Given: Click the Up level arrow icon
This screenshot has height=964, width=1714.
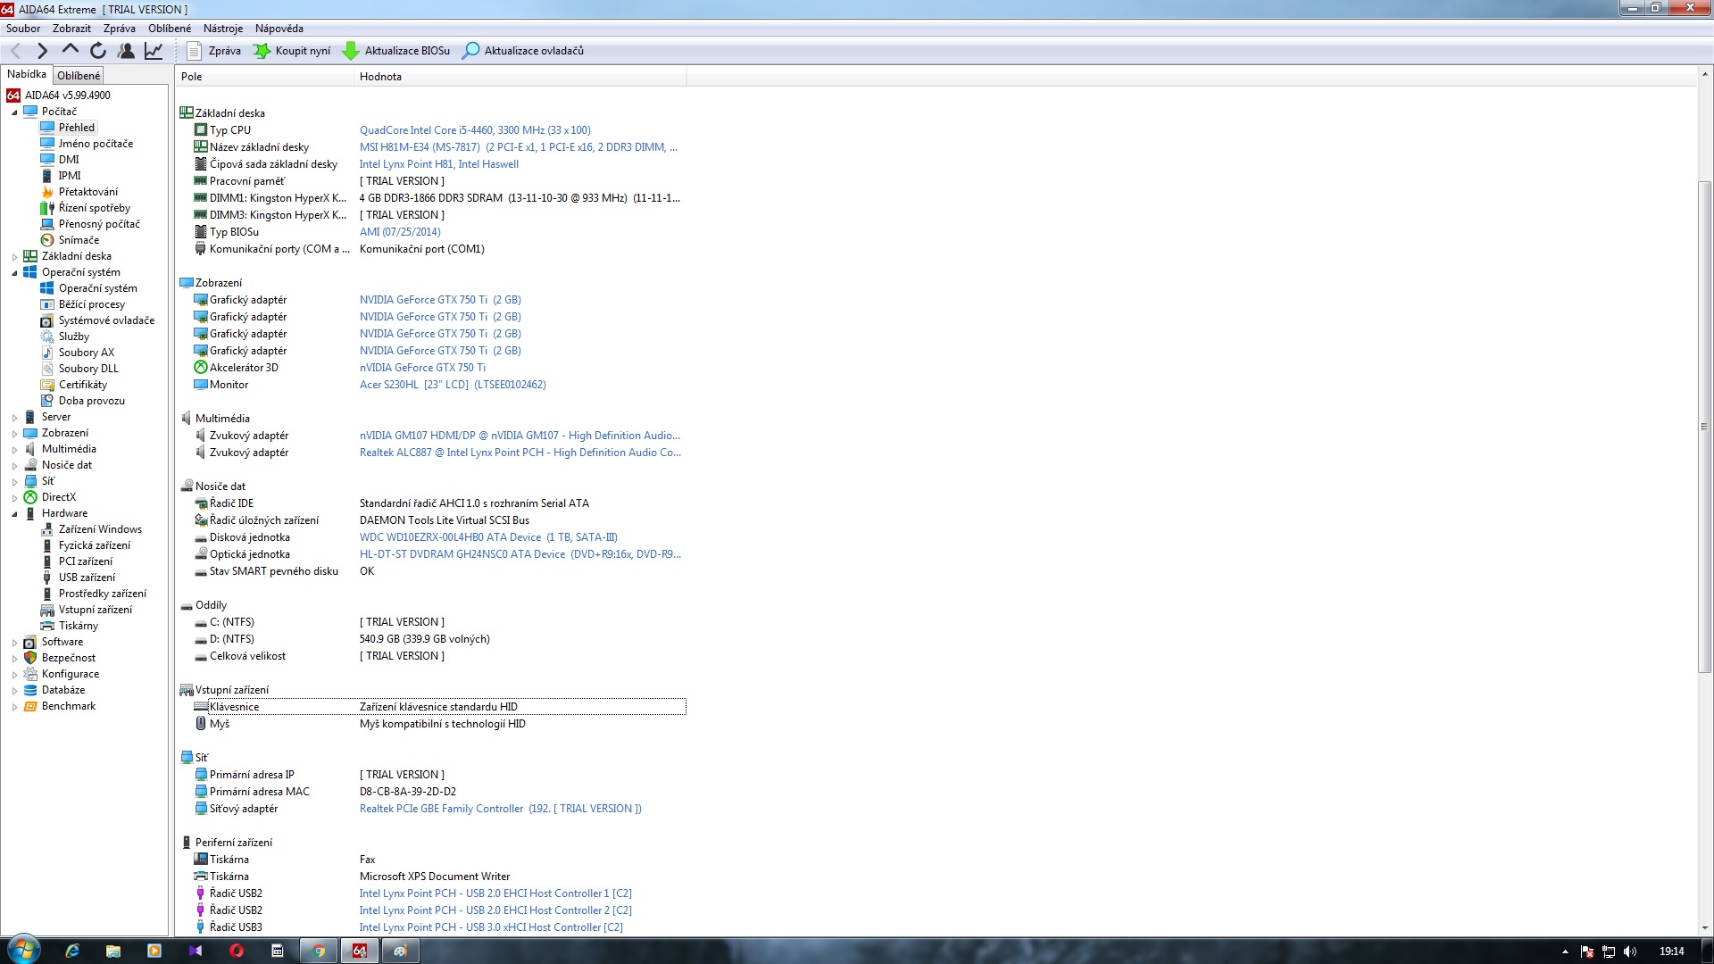Looking at the screenshot, I should (x=71, y=51).
